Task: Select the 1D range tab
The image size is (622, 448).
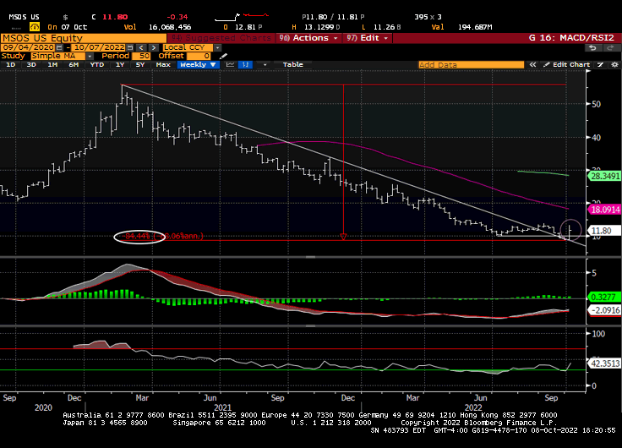Action: point(11,65)
